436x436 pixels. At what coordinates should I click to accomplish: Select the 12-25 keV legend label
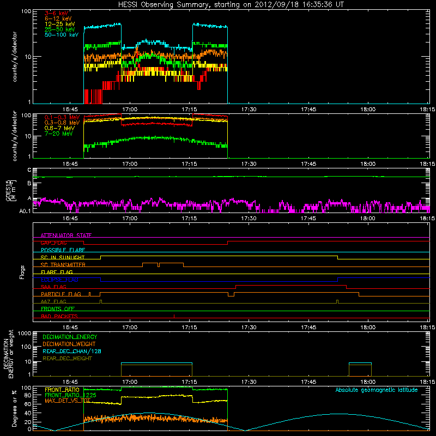pos(60,24)
